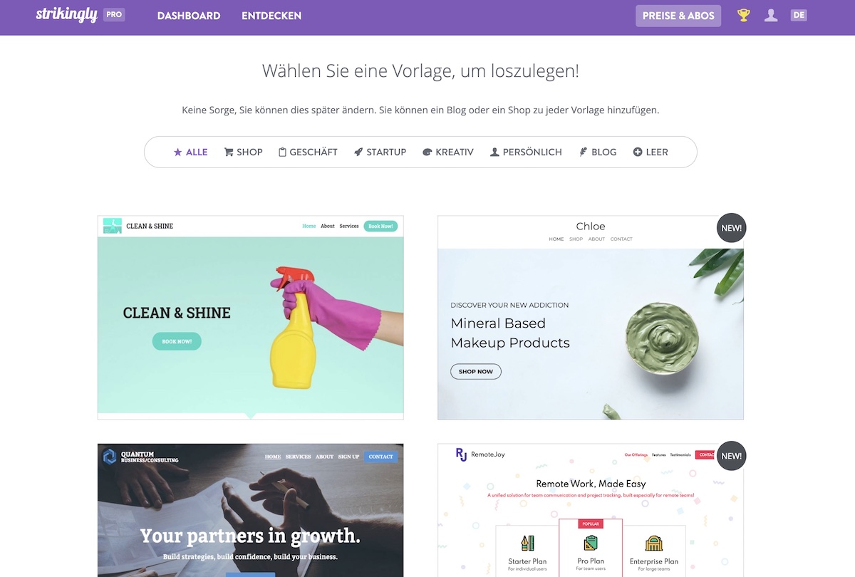
Task: Select the Alle star filter
Action: click(190, 152)
